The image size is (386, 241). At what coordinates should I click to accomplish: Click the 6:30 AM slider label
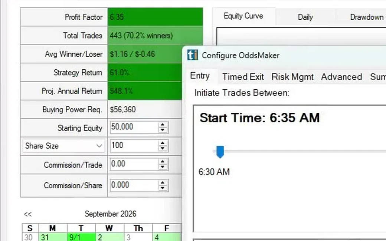[x=214, y=172]
